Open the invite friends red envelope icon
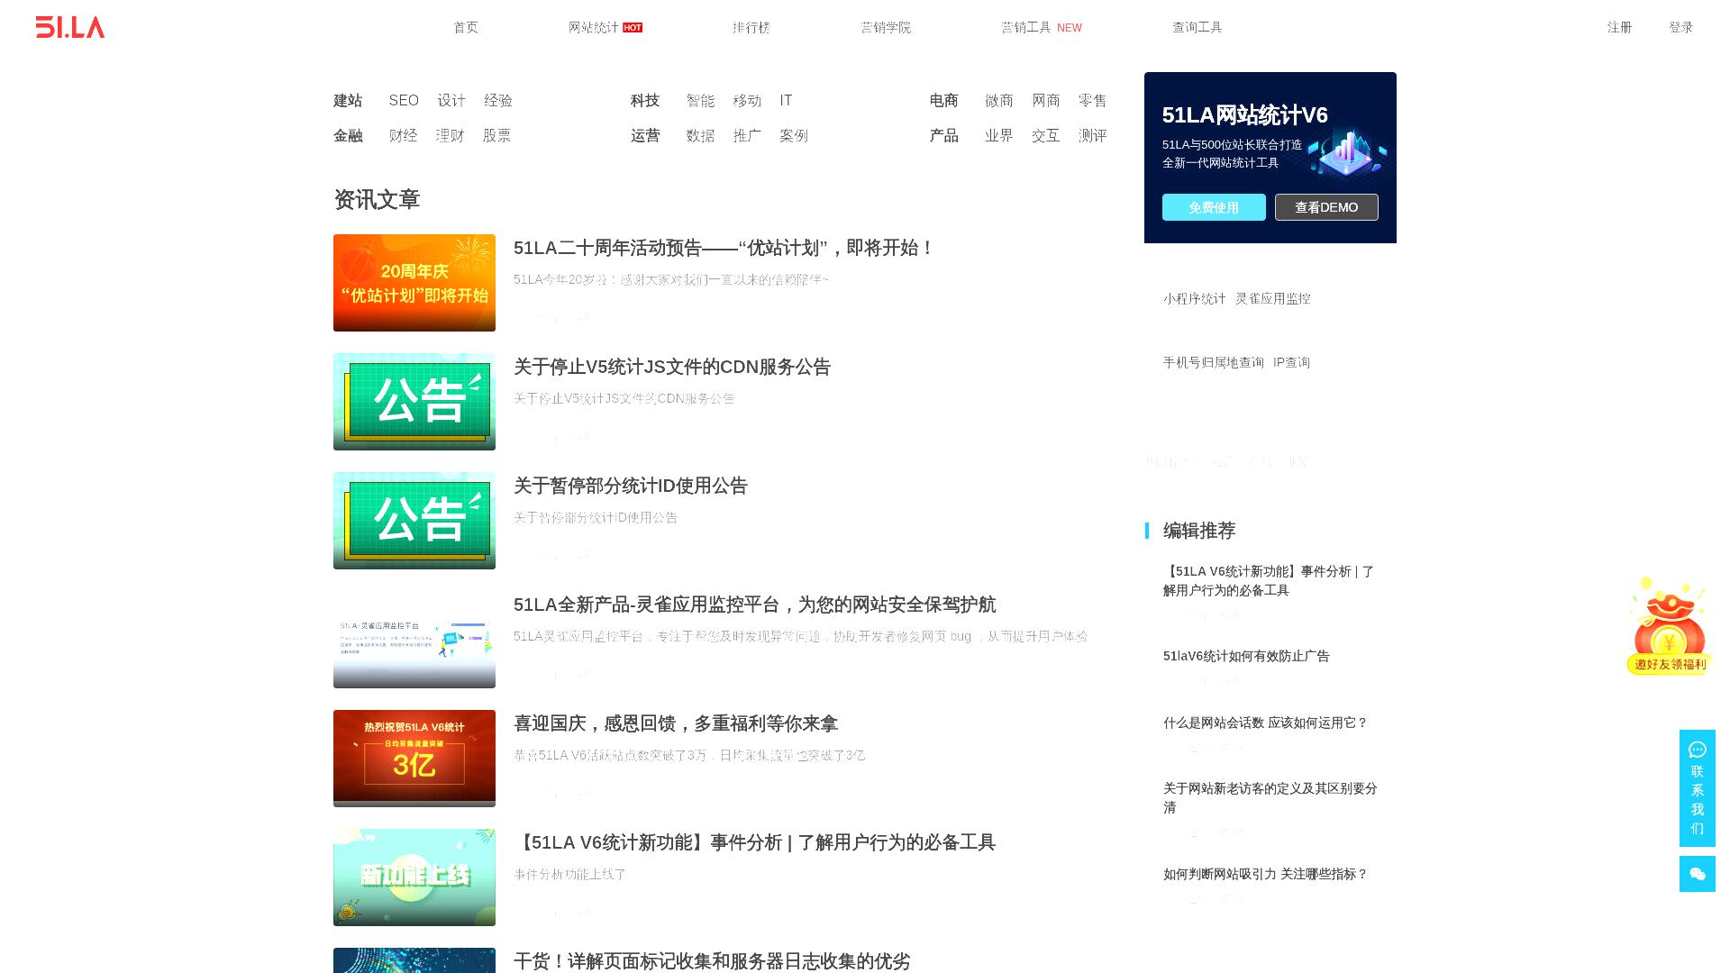Viewport: 1730px width, 973px height. click(x=1669, y=625)
